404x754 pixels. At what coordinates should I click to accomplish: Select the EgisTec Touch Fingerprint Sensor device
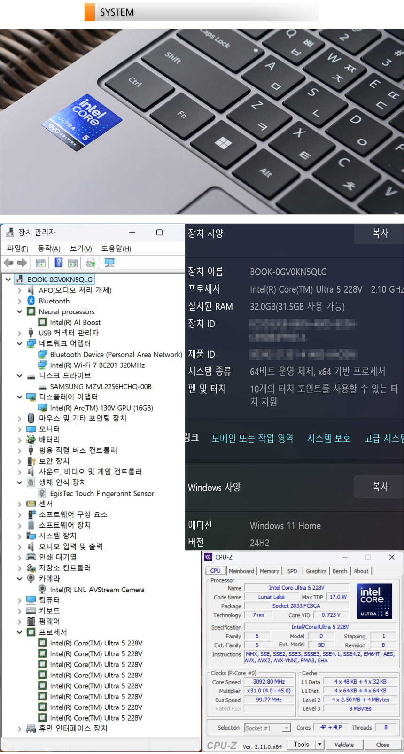coord(102,493)
